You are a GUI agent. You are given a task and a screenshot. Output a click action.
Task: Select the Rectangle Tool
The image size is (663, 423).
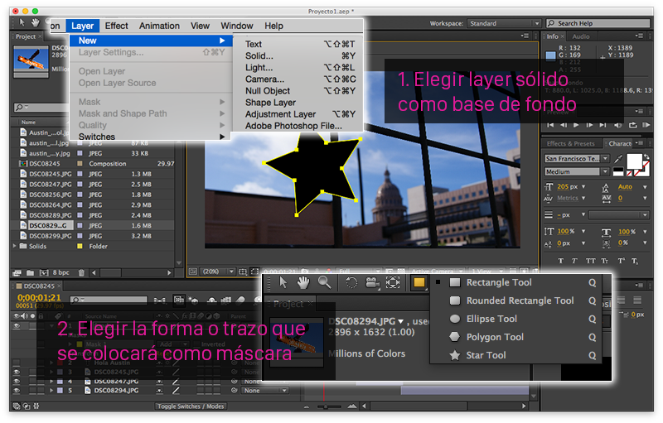point(499,282)
